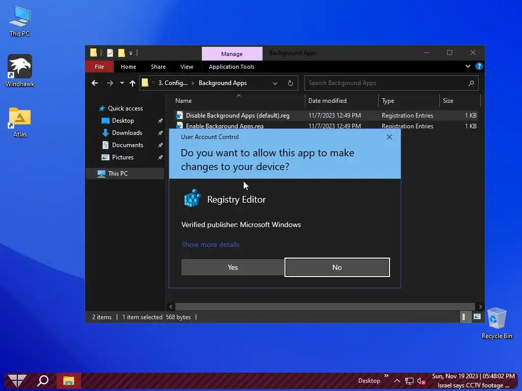Sort by Type column header
Screen dimensions: 522x391
click(x=409, y=101)
